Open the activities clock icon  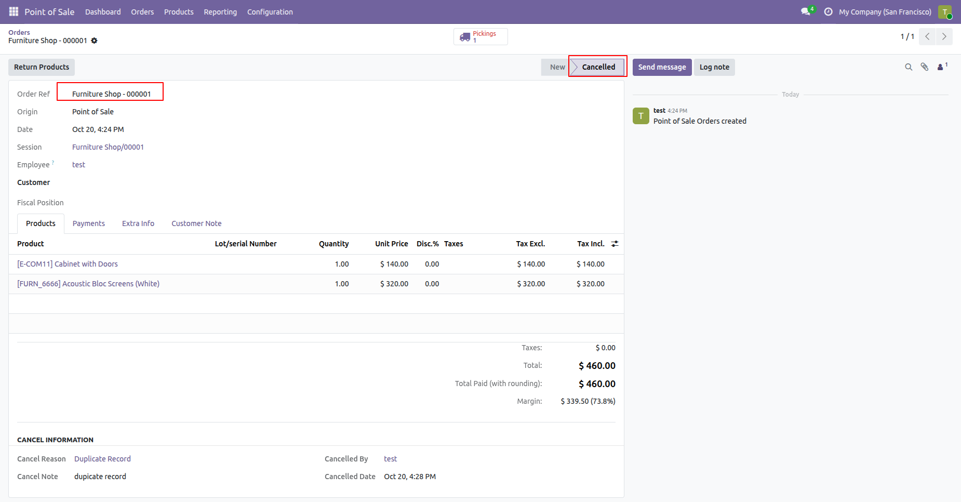(x=828, y=11)
